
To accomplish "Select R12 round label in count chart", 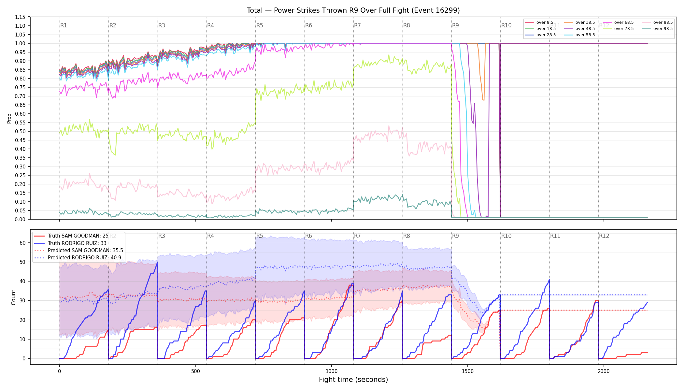I will [604, 236].
